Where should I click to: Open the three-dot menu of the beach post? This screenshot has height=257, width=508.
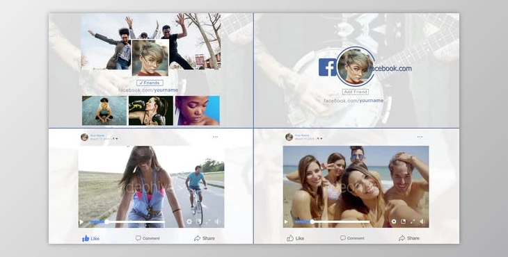pos(420,137)
